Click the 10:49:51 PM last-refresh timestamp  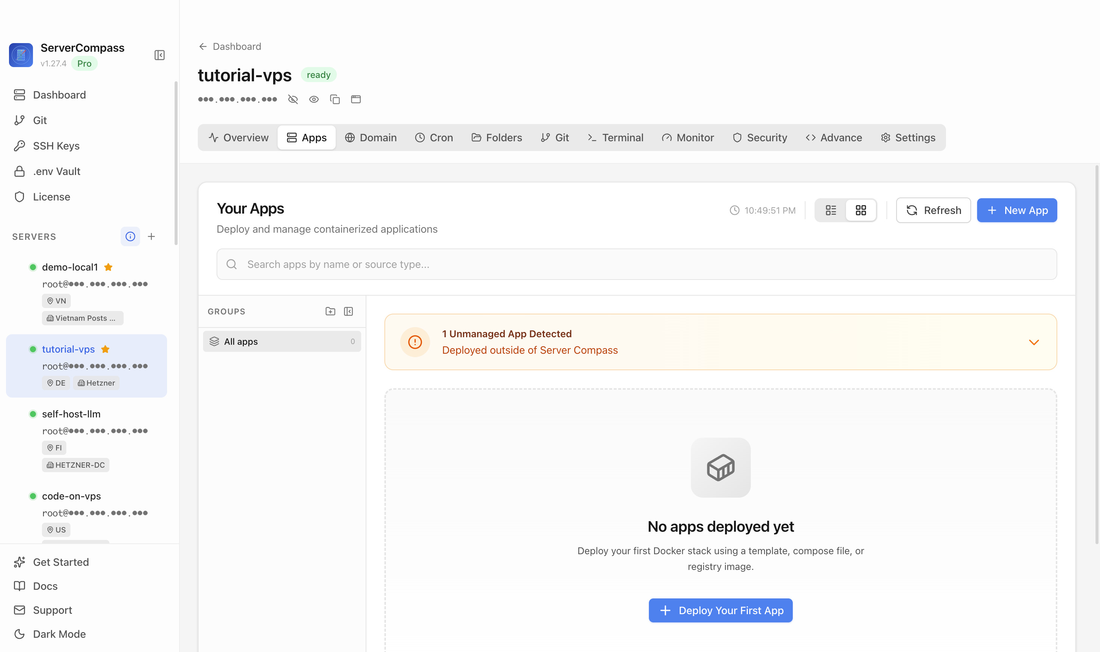coord(763,211)
